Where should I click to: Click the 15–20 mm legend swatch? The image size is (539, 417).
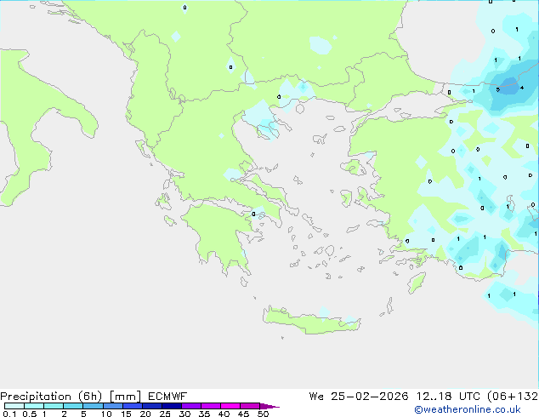[132, 406]
